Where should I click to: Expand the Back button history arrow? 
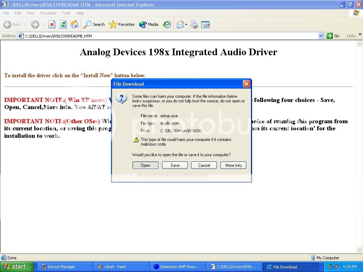coord(26,24)
